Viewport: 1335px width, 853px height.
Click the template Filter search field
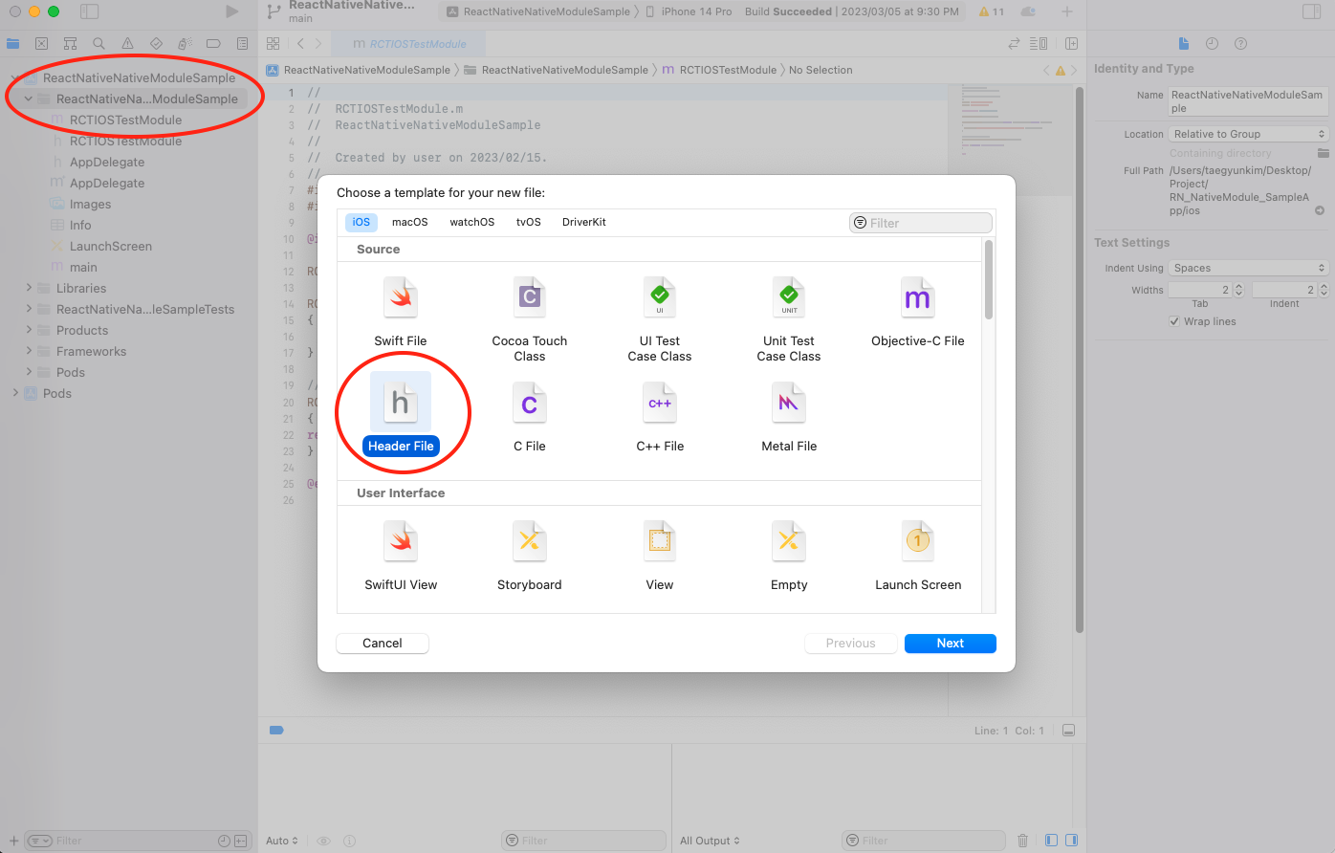(x=921, y=223)
